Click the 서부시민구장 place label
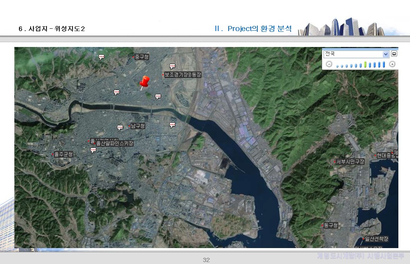The height and width of the screenshot is (264, 410). coord(350,162)
